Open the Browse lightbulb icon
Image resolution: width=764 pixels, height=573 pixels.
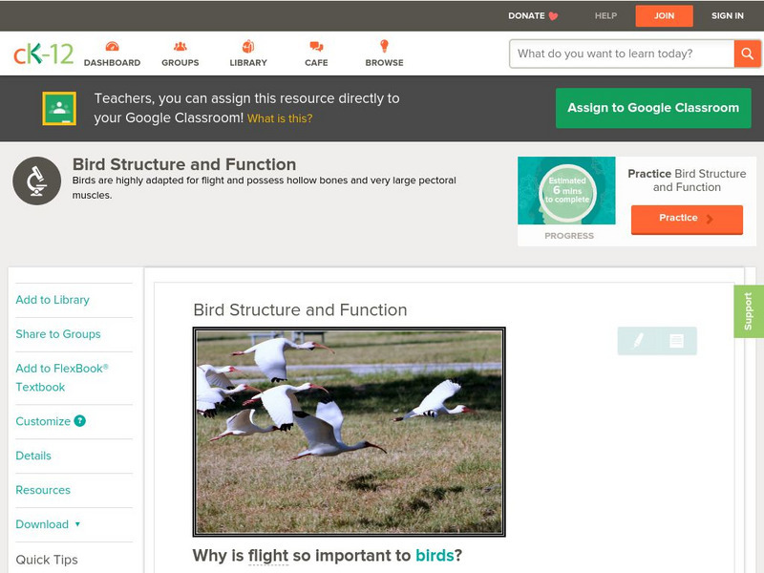coord(385,46)
